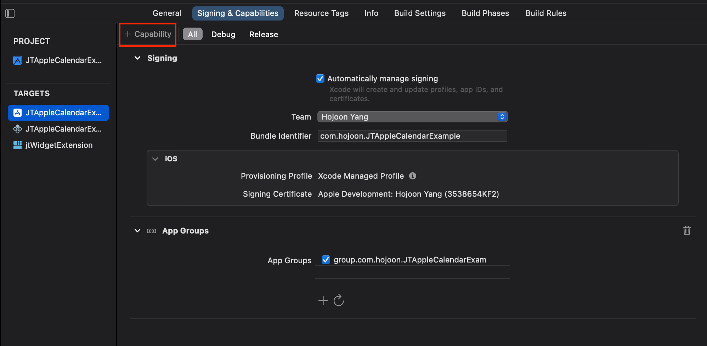This screenshot has width=707, height=346.
Task: Show Debug configuration only
Action: click(223, 34)
